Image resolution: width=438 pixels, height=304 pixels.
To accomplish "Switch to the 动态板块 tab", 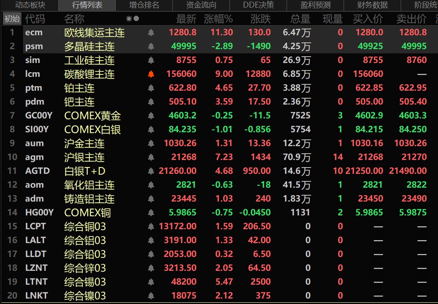I will tap(30, 5).
